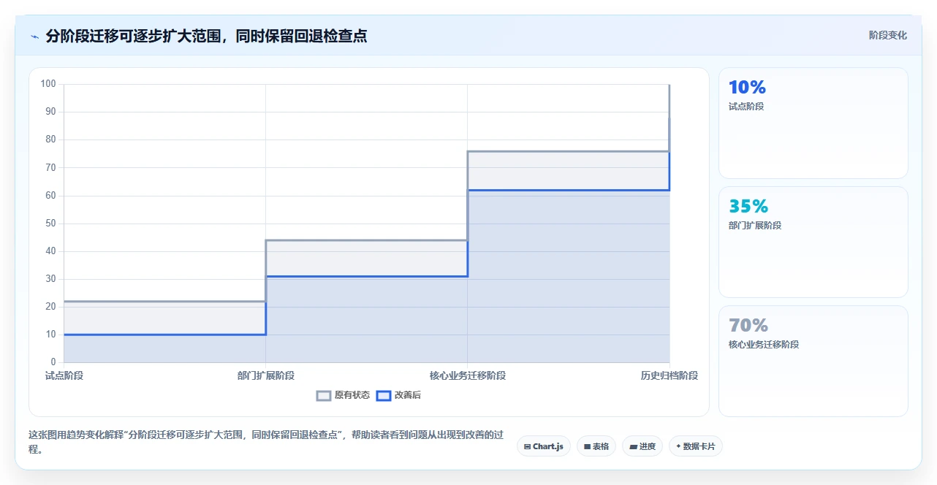This screenshot has width=937, height=485.
Task: Click the 阶段变化 label in header
Action: pos(888,35)
